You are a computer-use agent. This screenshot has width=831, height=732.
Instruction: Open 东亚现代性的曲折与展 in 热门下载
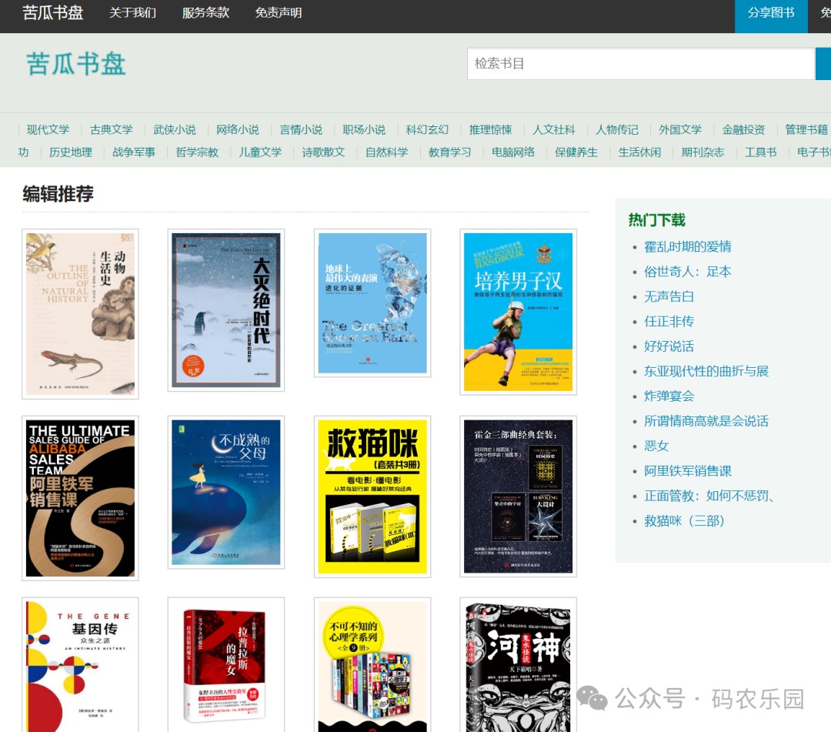tap(706, 371)
